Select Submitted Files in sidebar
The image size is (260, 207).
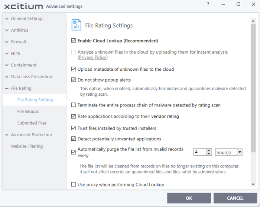point(32,123)
